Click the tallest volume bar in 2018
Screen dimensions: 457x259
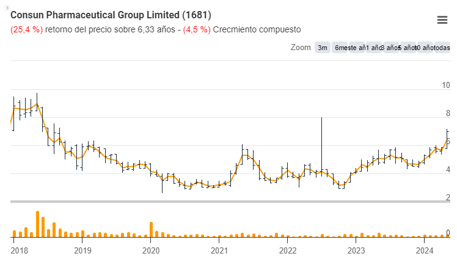point(38,224)
